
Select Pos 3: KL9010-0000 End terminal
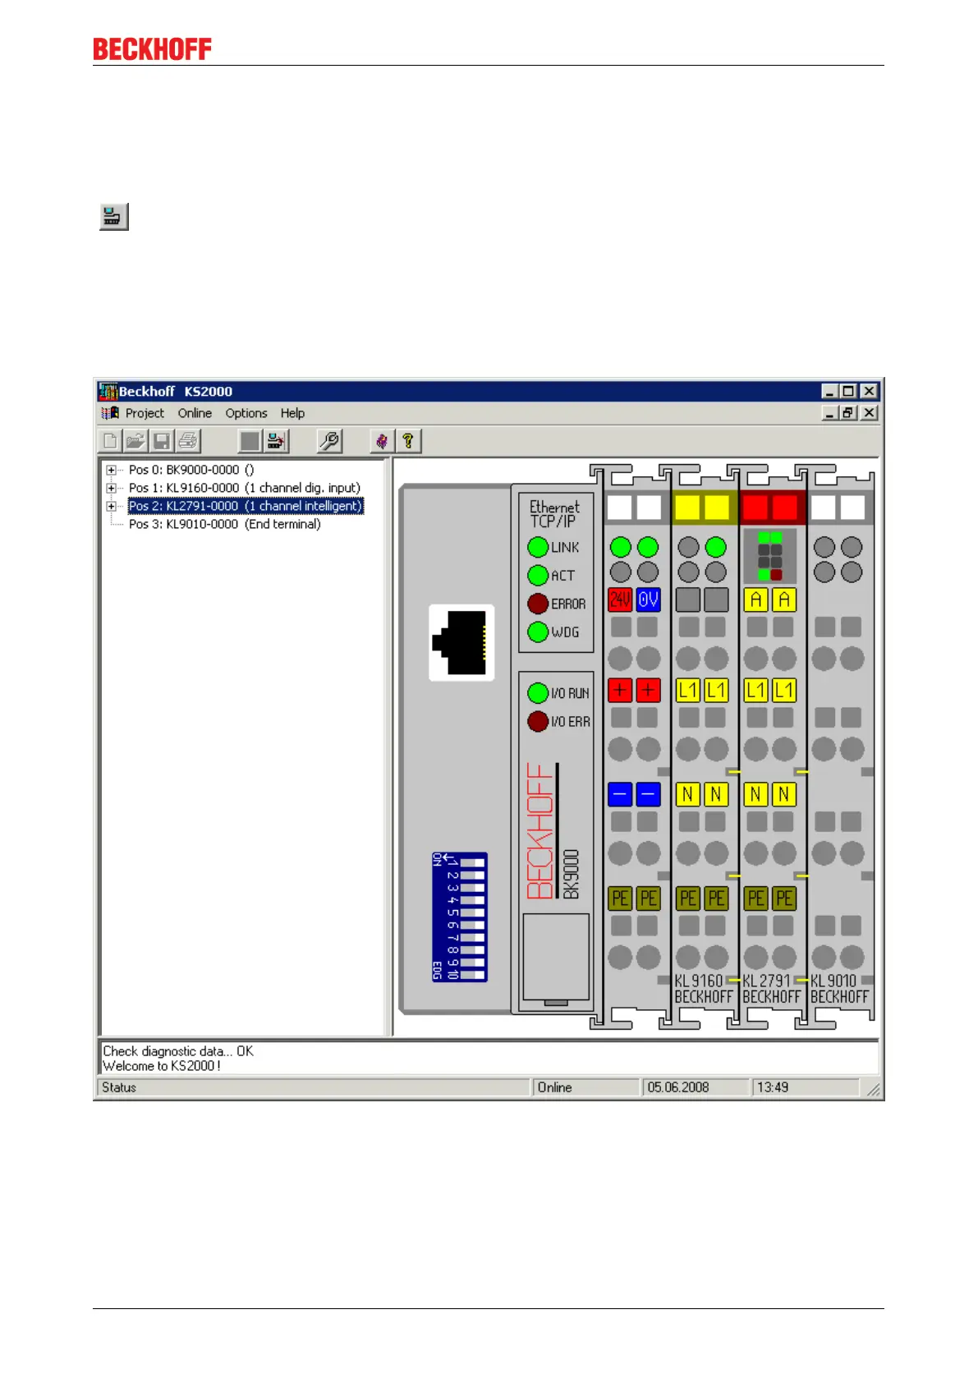[x=225, y=525]
